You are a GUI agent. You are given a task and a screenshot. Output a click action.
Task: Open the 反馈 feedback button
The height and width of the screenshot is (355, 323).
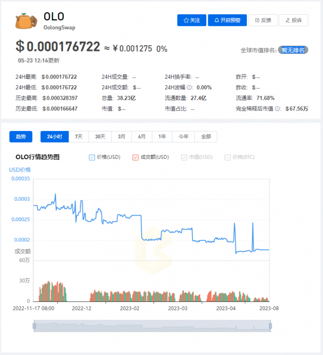coord(263,20)
